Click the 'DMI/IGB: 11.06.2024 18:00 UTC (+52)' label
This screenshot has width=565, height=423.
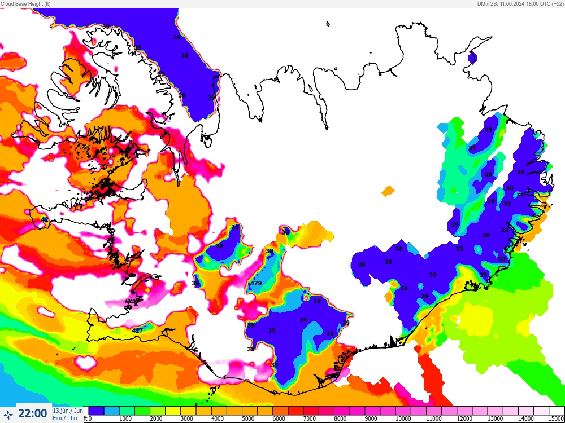click(x=520, y=3)
